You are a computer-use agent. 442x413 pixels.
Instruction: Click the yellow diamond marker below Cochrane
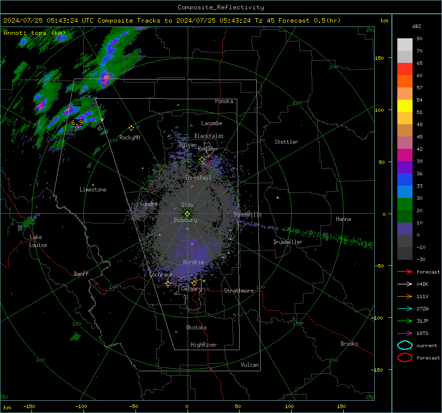[x=168, y=283]
